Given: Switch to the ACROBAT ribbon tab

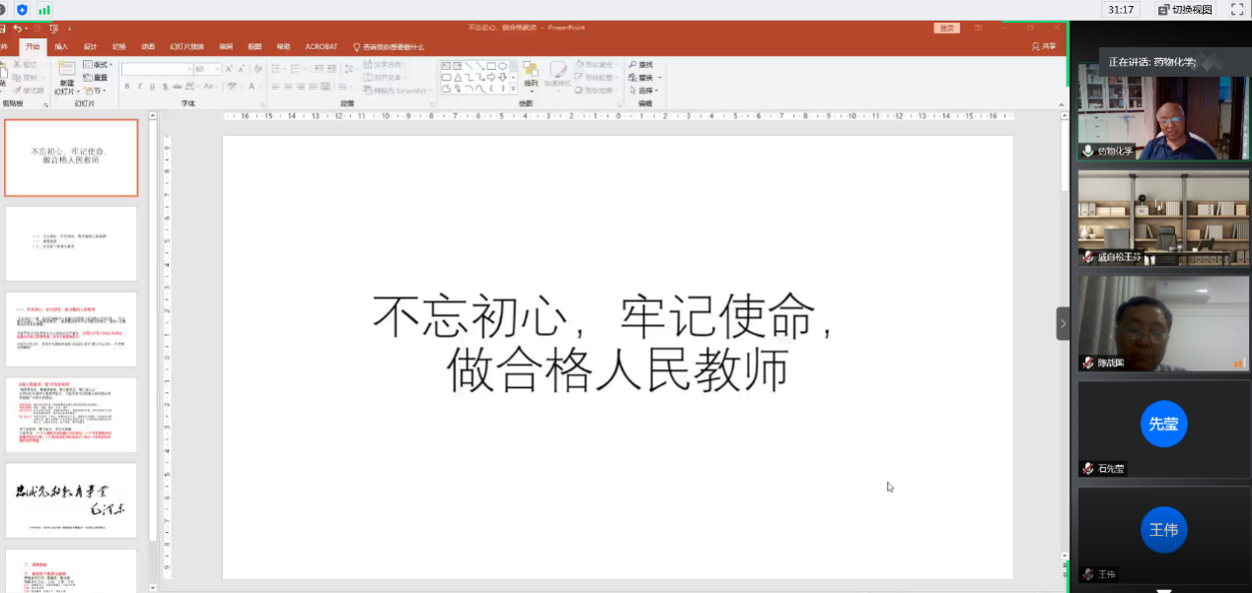Looking at the screenshot, I should point(321,46).
